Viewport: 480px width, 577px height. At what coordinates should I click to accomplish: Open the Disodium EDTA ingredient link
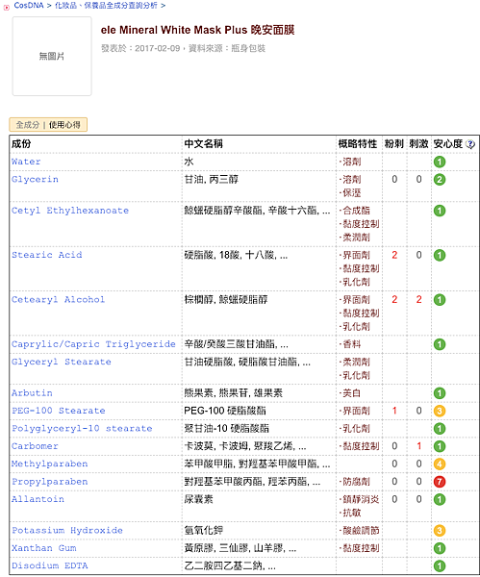pos(50,565)
